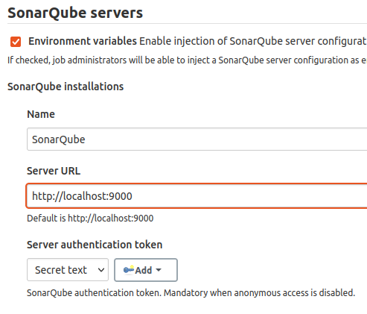Open the Secret text credentials dropdown

pyautogui.click(x=68, y=270)
